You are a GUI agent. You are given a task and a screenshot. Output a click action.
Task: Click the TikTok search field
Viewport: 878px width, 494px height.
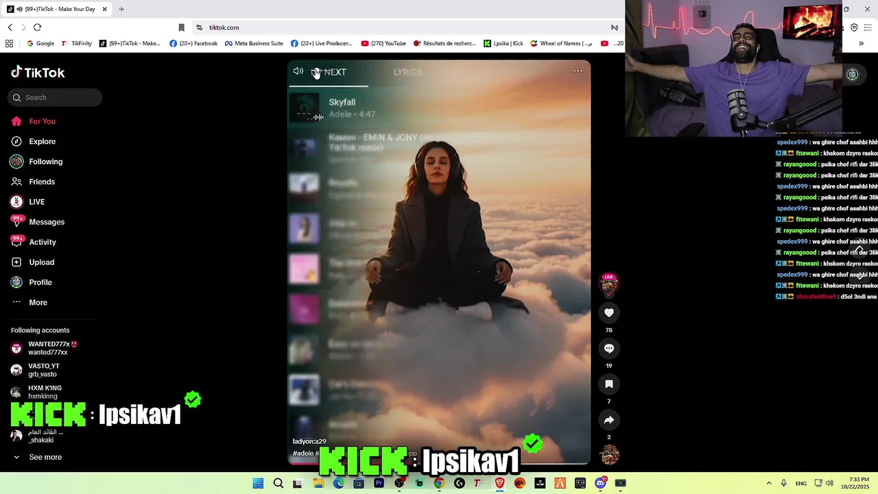pyautogui.click(x=56, y=97)
